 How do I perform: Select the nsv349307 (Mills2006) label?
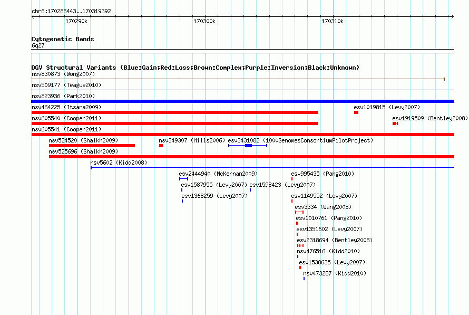(192, 140)
